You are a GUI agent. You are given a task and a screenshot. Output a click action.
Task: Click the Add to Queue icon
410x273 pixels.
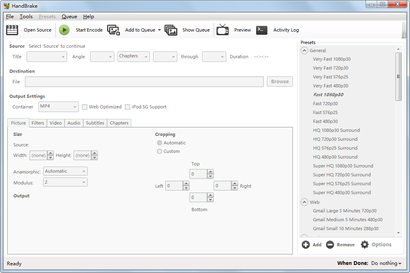point(114,30)
